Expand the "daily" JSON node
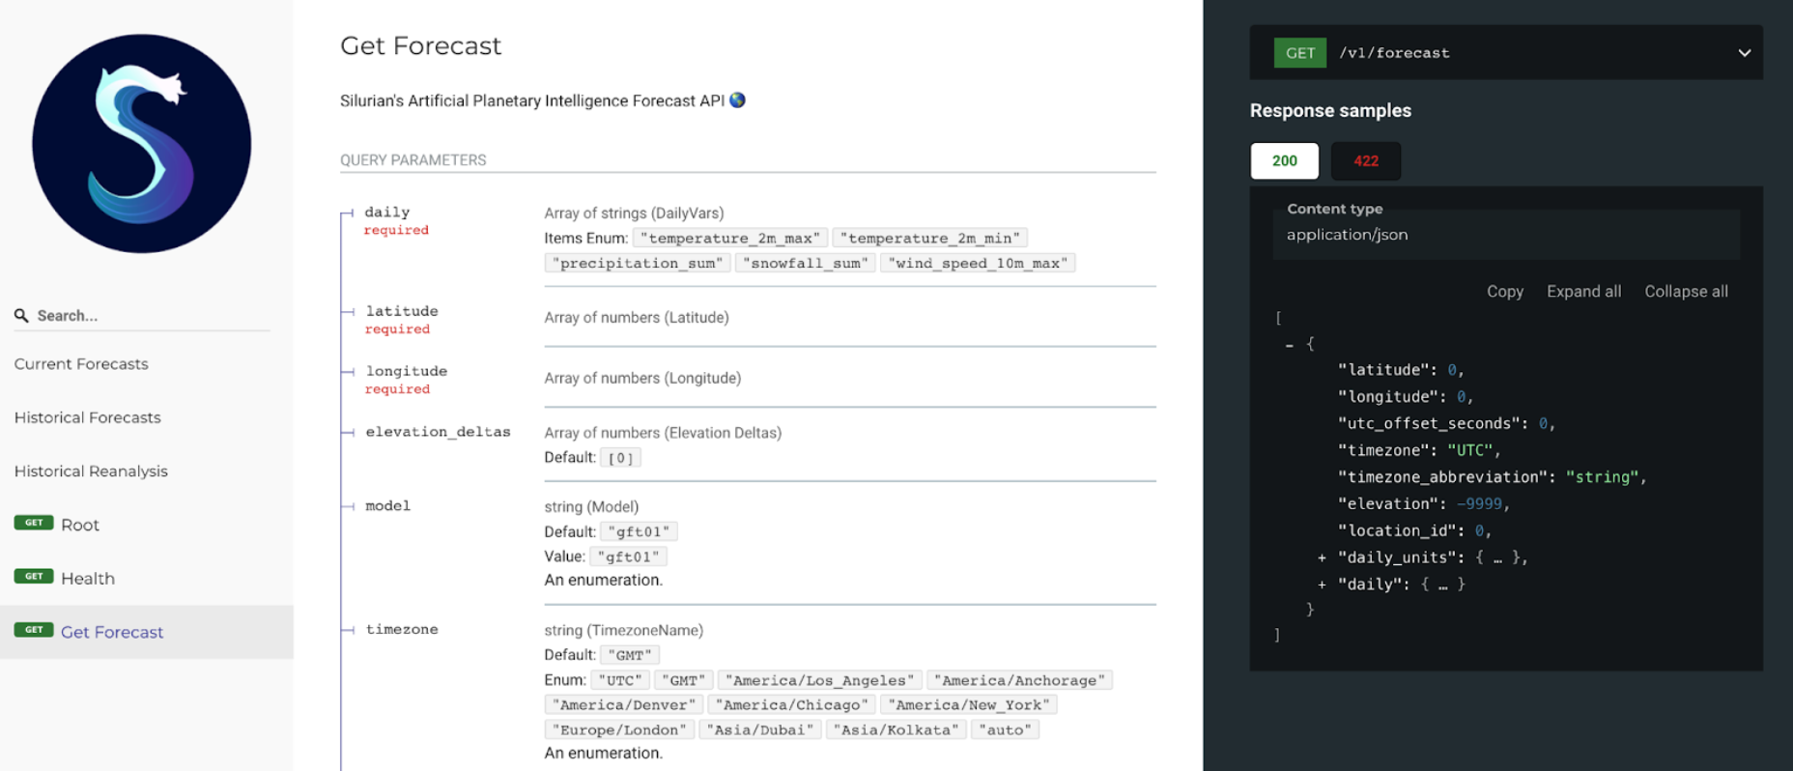1793x771 pixels. (1322, 585)
